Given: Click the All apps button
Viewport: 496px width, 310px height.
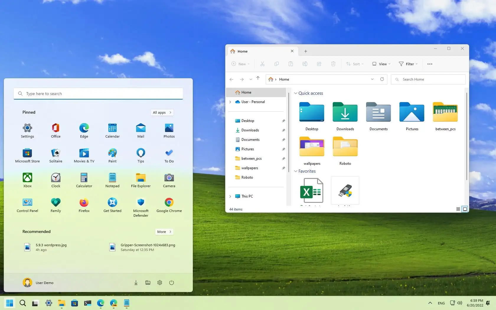Looking at the screenshot, I should point(162,112).
